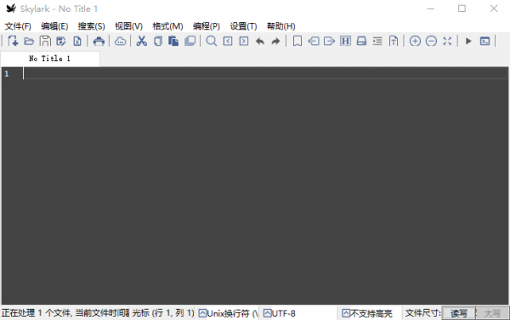Print the document using the printer icon

(x=99, y=41)
